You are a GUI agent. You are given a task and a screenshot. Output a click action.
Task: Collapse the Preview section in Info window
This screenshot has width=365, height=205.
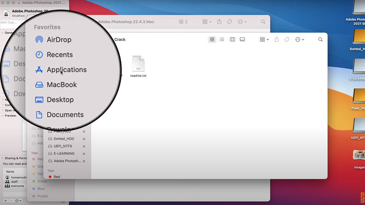(3, 115)
